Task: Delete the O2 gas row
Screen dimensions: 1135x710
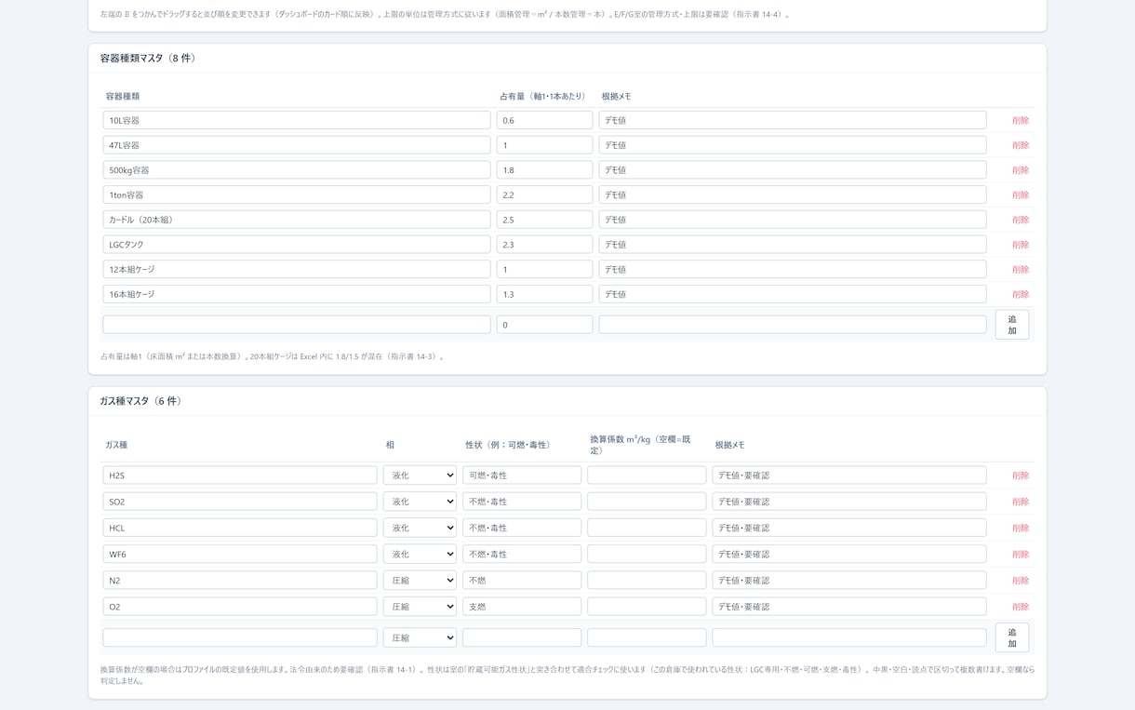Action: click(x=1021, y=607)
